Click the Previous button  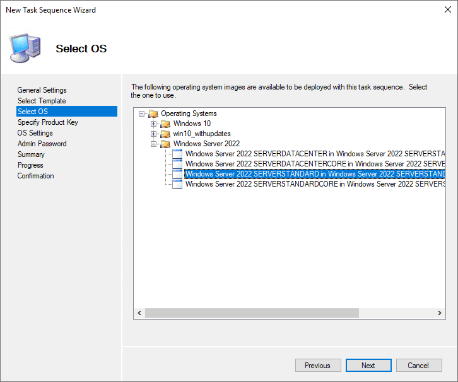[318, 366]
